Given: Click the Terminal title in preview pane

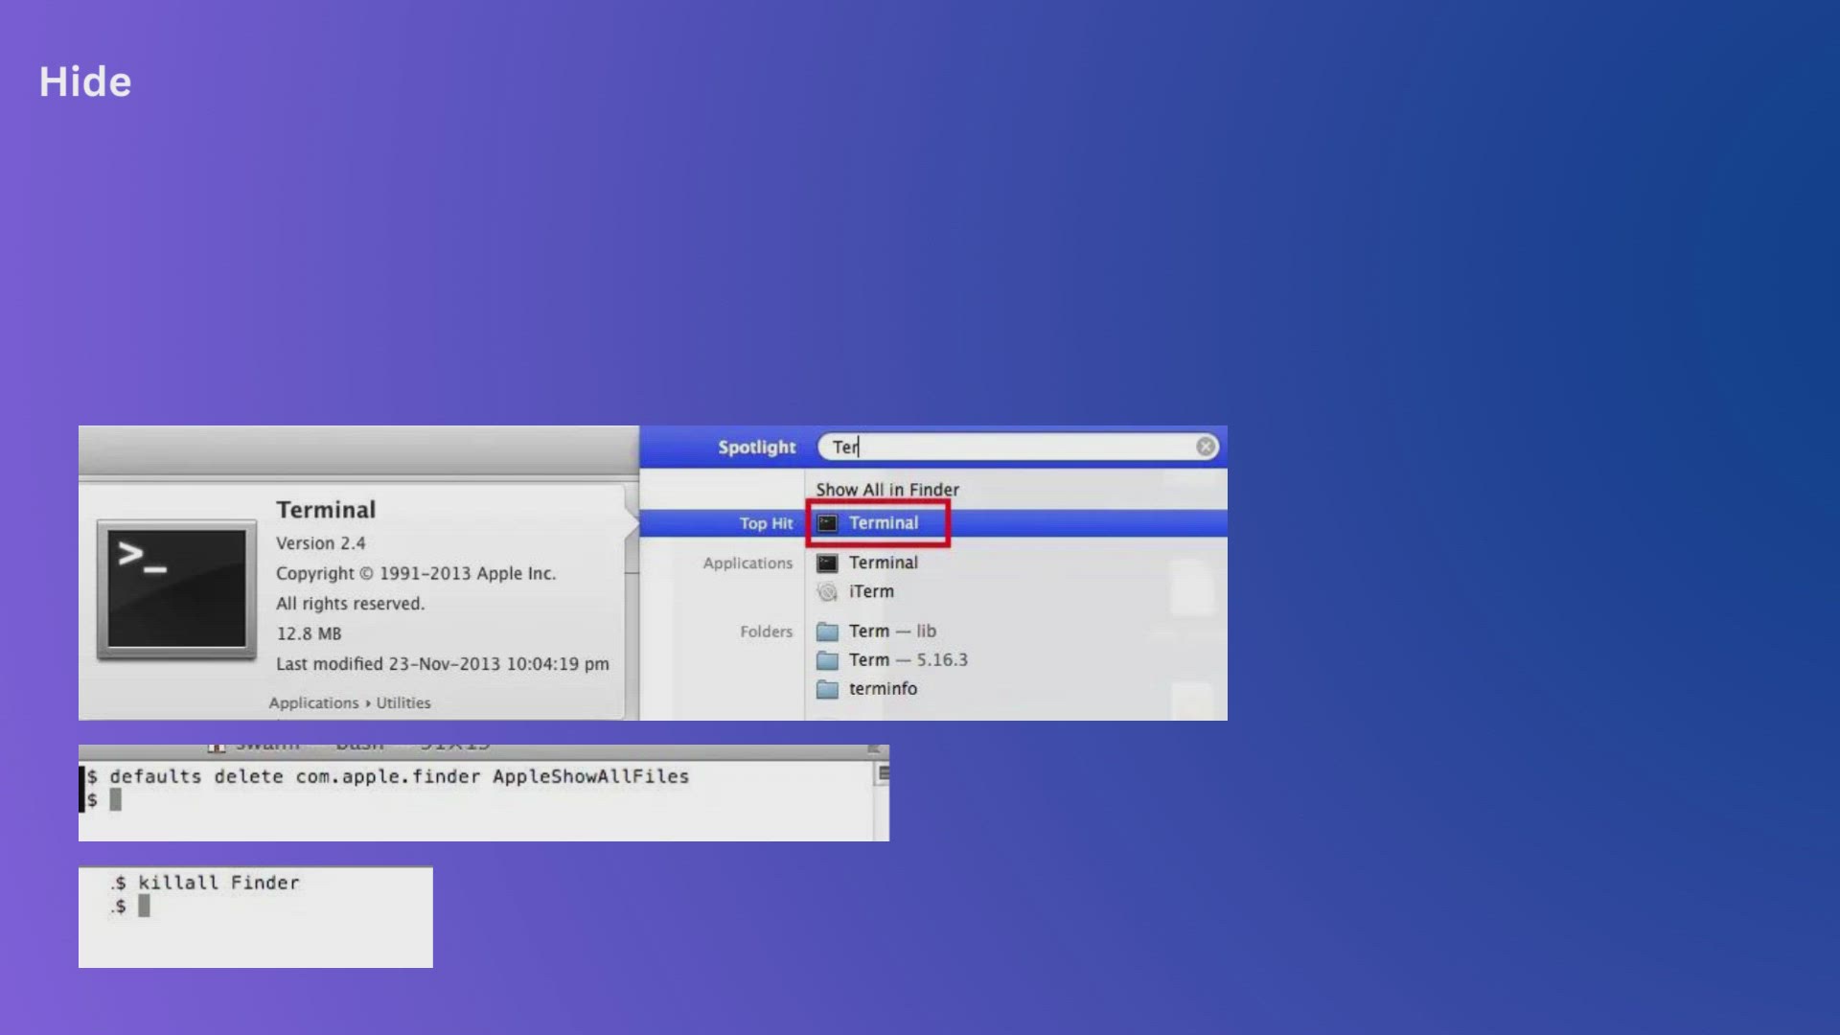Looking at the screenshot, I should [326, 510].
